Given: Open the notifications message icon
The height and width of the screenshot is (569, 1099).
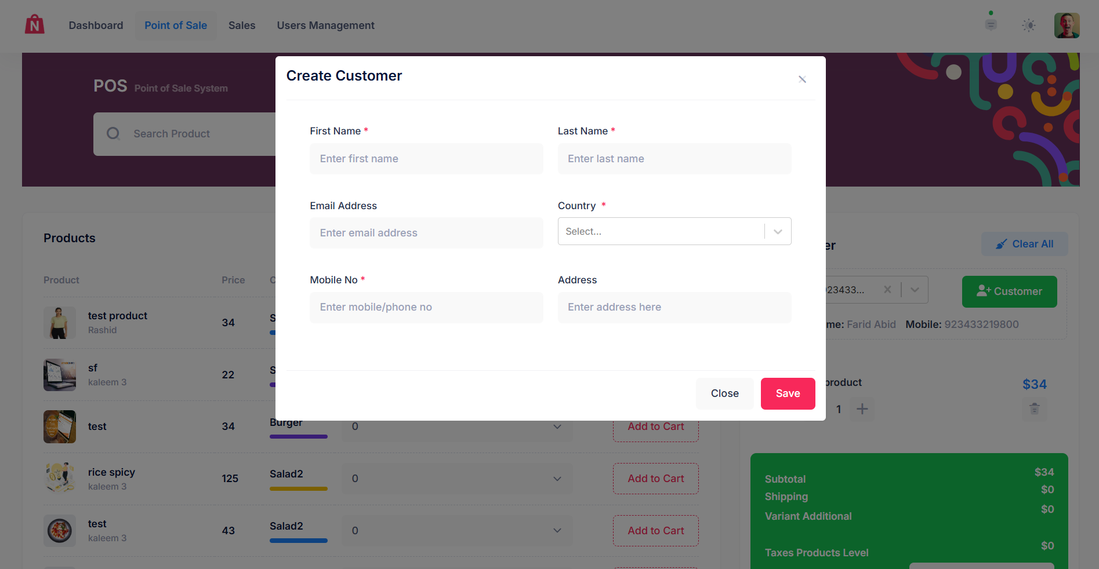Looking at the screenshot, I should coord(991,25).
